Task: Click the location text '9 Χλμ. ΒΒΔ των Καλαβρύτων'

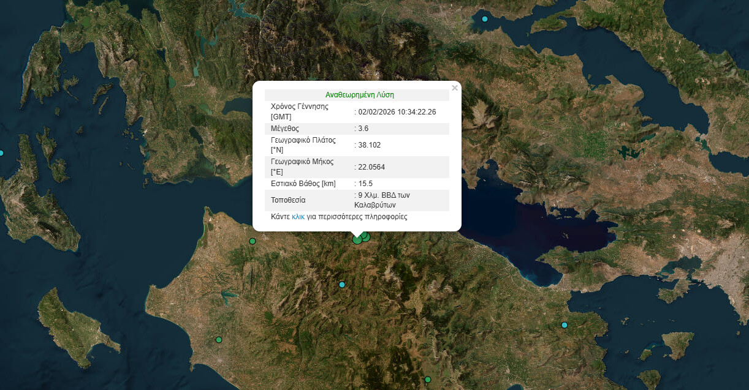Action: pos(383,200)
